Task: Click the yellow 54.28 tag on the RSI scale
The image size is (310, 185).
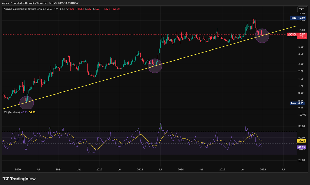Action: [302, 141]
